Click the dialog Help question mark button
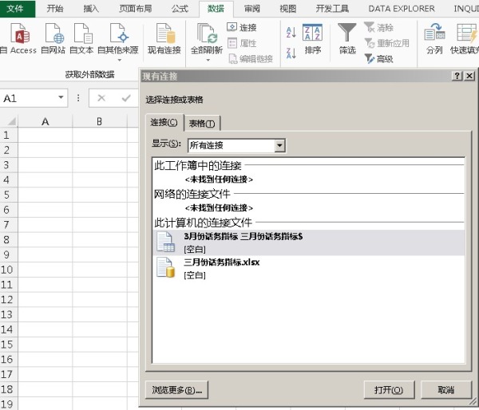This screenshot has width=479, height=410. click(457, 76)
